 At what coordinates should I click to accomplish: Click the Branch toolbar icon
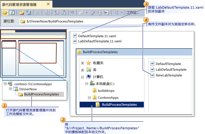(x=116, y=13)
